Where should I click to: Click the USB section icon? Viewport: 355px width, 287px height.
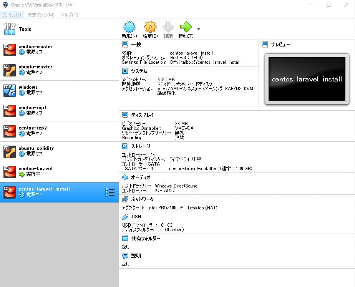[x=125, y=217]
